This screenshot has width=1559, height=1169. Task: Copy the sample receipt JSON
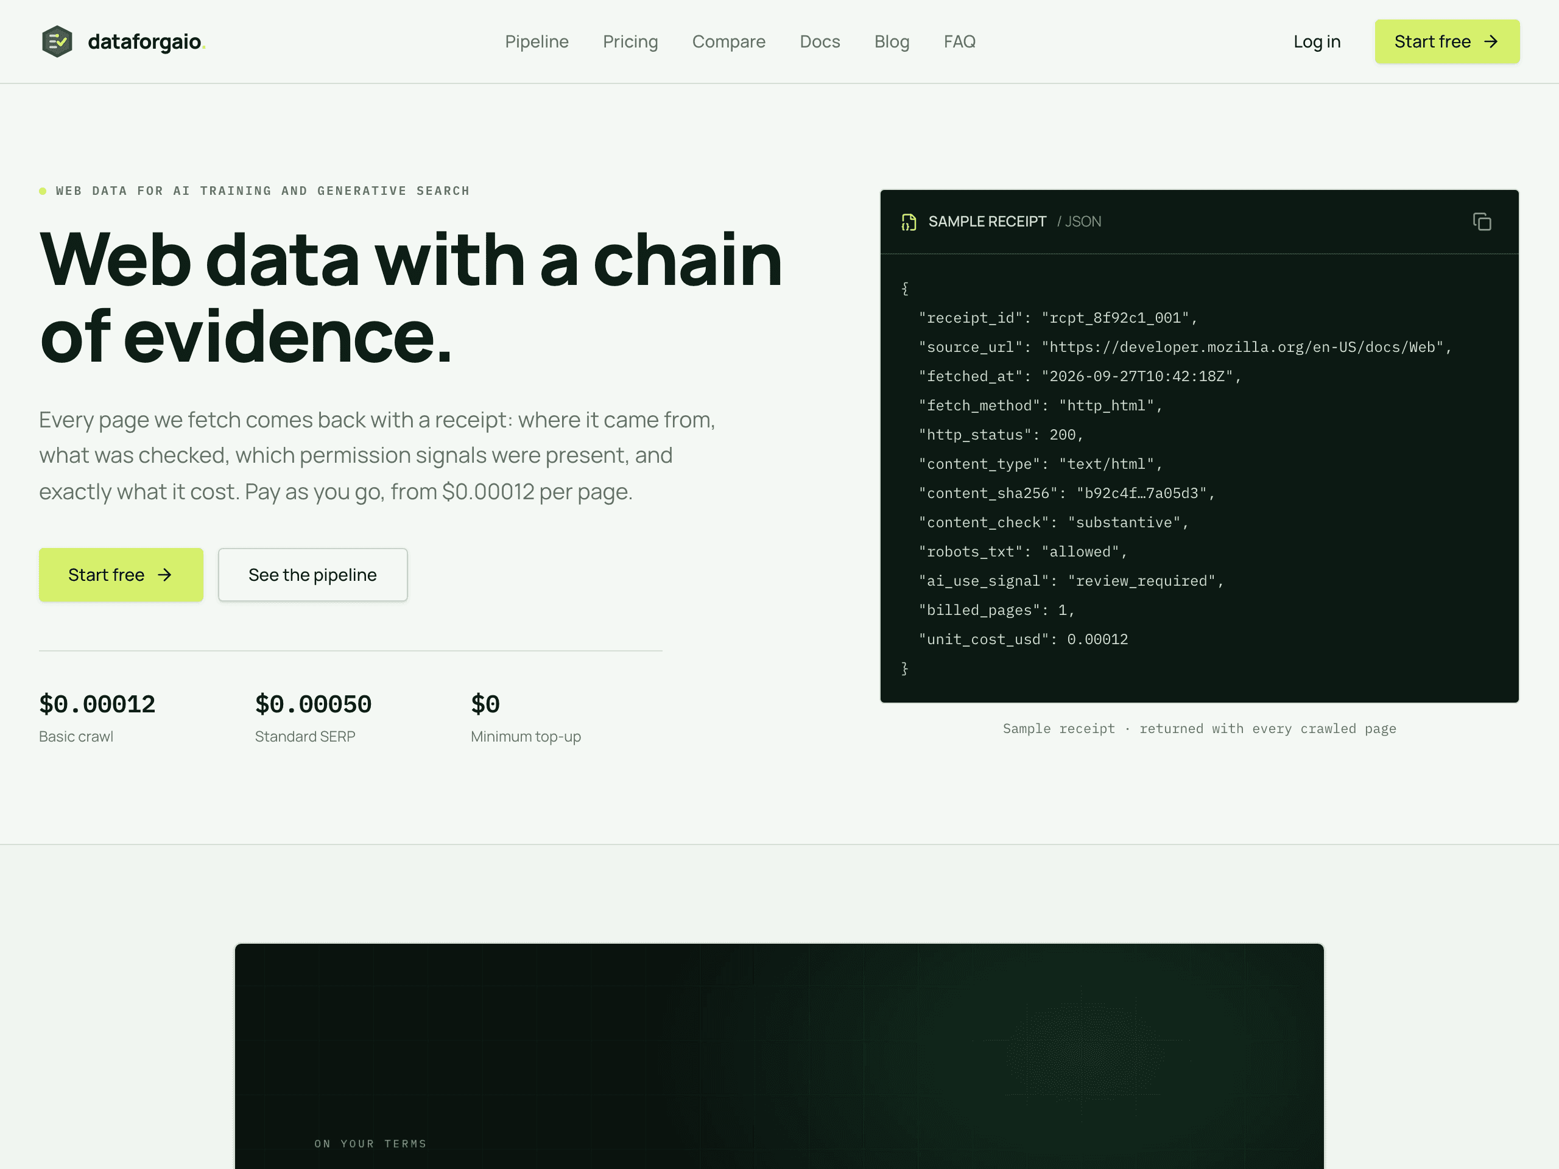point(1482,222)
